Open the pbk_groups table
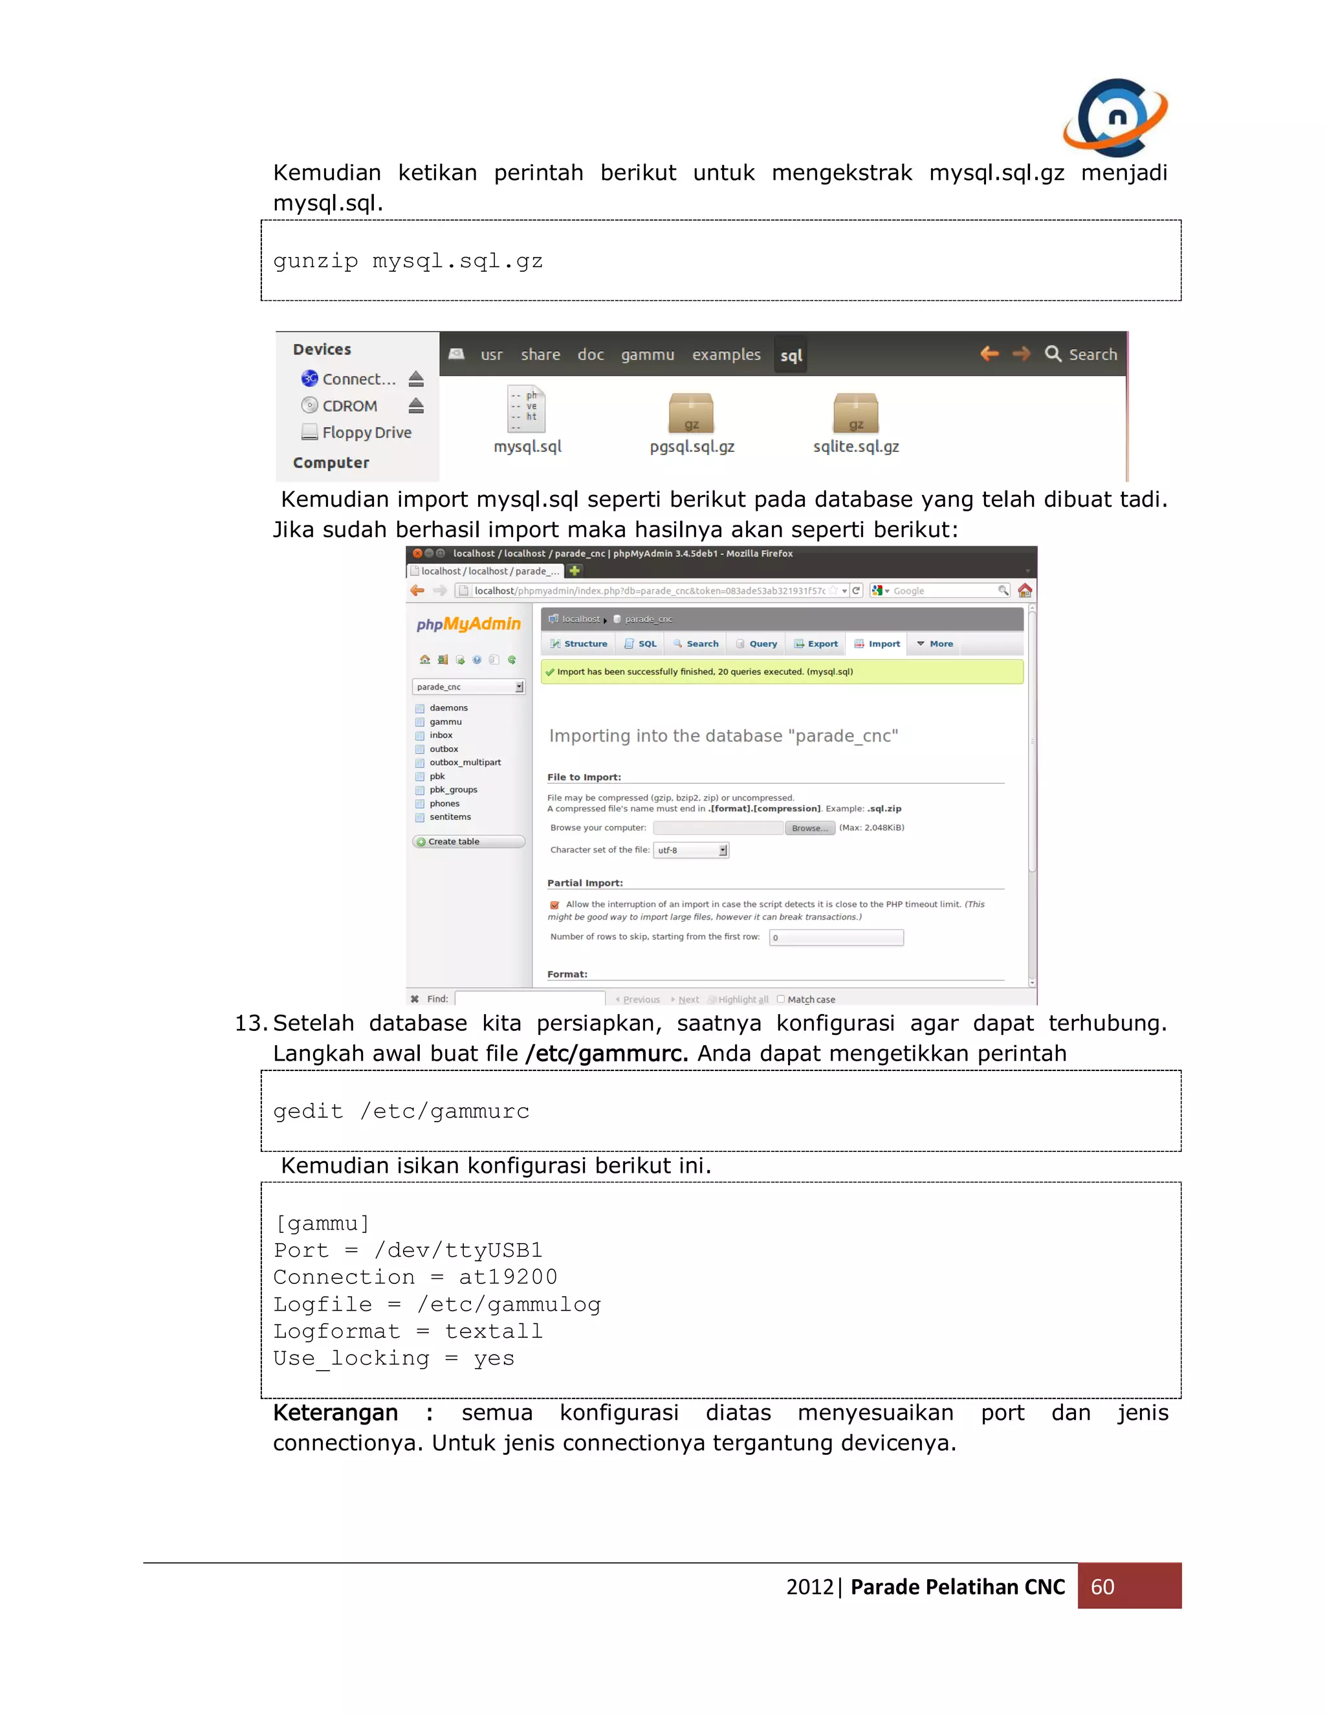Viewport: 1325px width, 1715px height. (453, 790)
